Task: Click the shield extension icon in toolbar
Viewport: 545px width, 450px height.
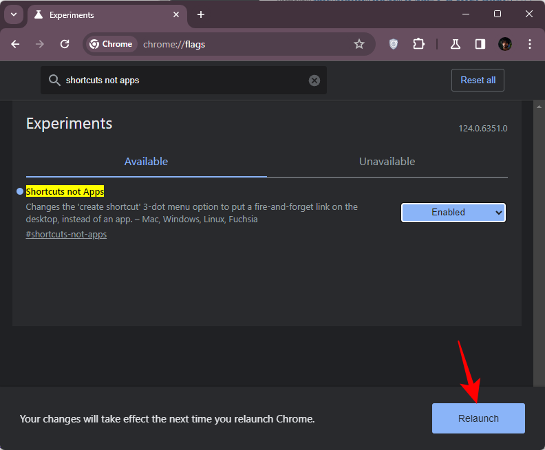Action: pos(394,44)
